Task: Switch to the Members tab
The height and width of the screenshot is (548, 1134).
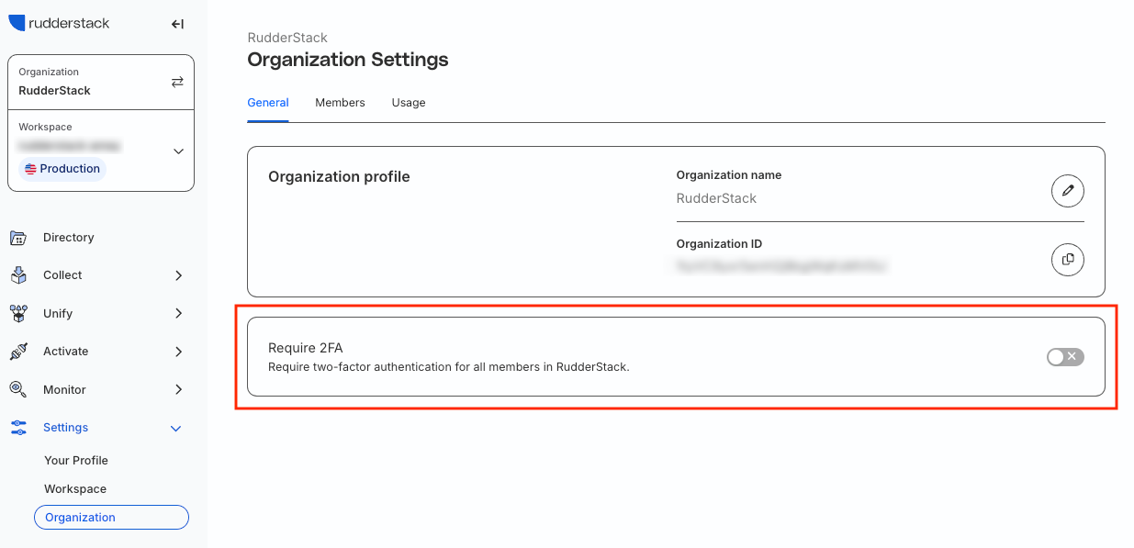Action: click(340, 103)
